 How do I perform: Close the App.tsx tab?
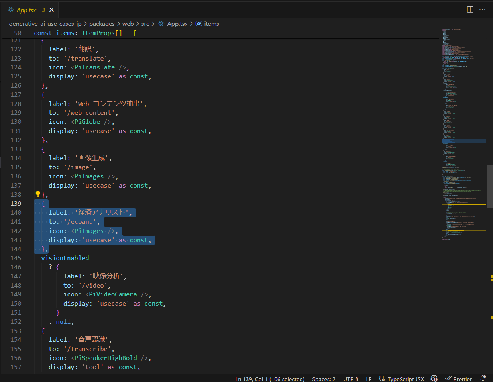[51, 10]
